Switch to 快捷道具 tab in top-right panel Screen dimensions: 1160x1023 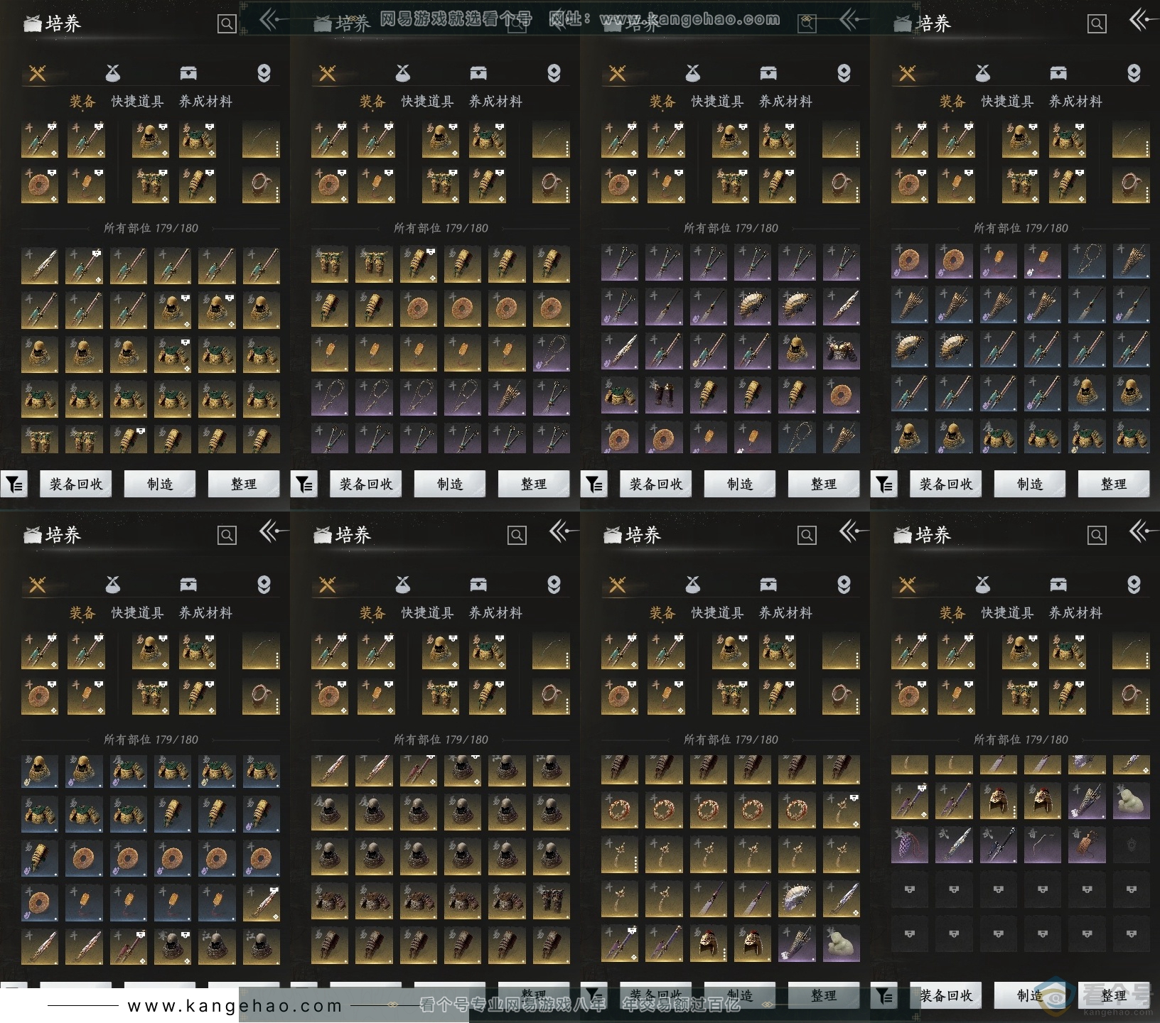(1007, 102)
